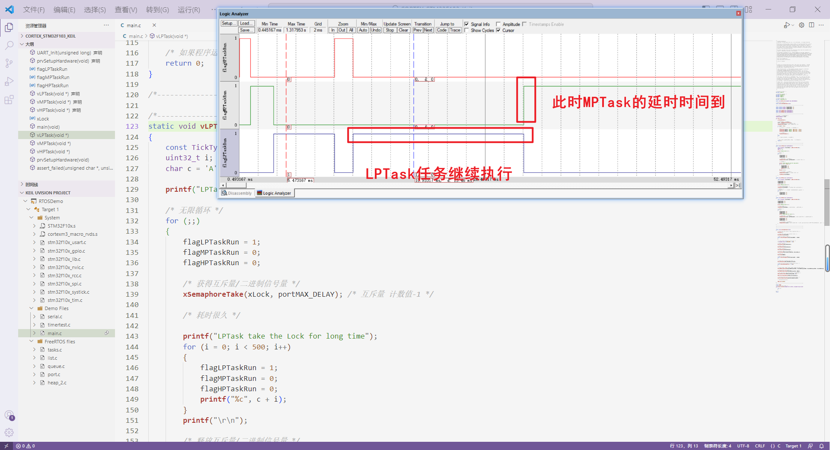Select vLPTask(void *) in outline list
830x450 pixels.
(67, 135)
